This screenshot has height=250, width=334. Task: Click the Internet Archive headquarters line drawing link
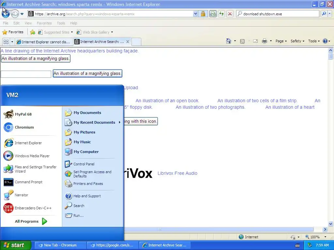[x=70, y=51]
